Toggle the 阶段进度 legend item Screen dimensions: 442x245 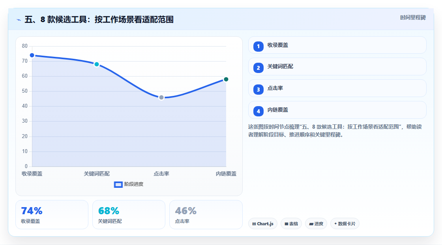click(x=129, y=184)
